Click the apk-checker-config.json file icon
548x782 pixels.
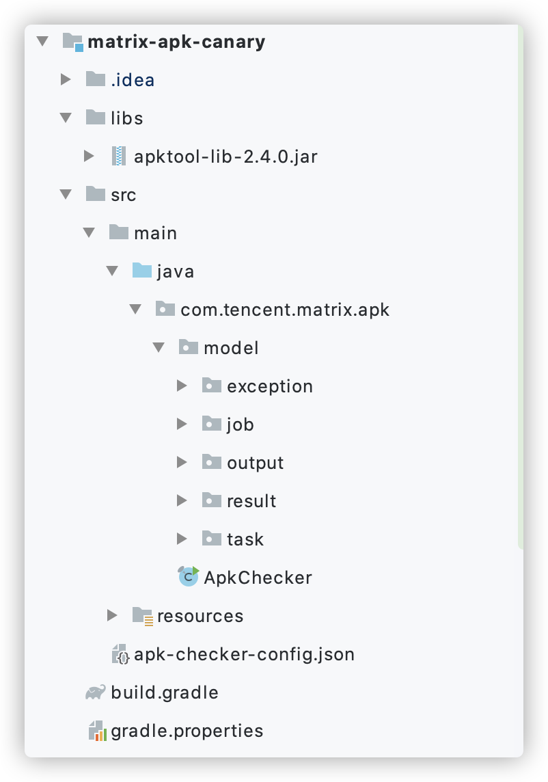point(120,654)
